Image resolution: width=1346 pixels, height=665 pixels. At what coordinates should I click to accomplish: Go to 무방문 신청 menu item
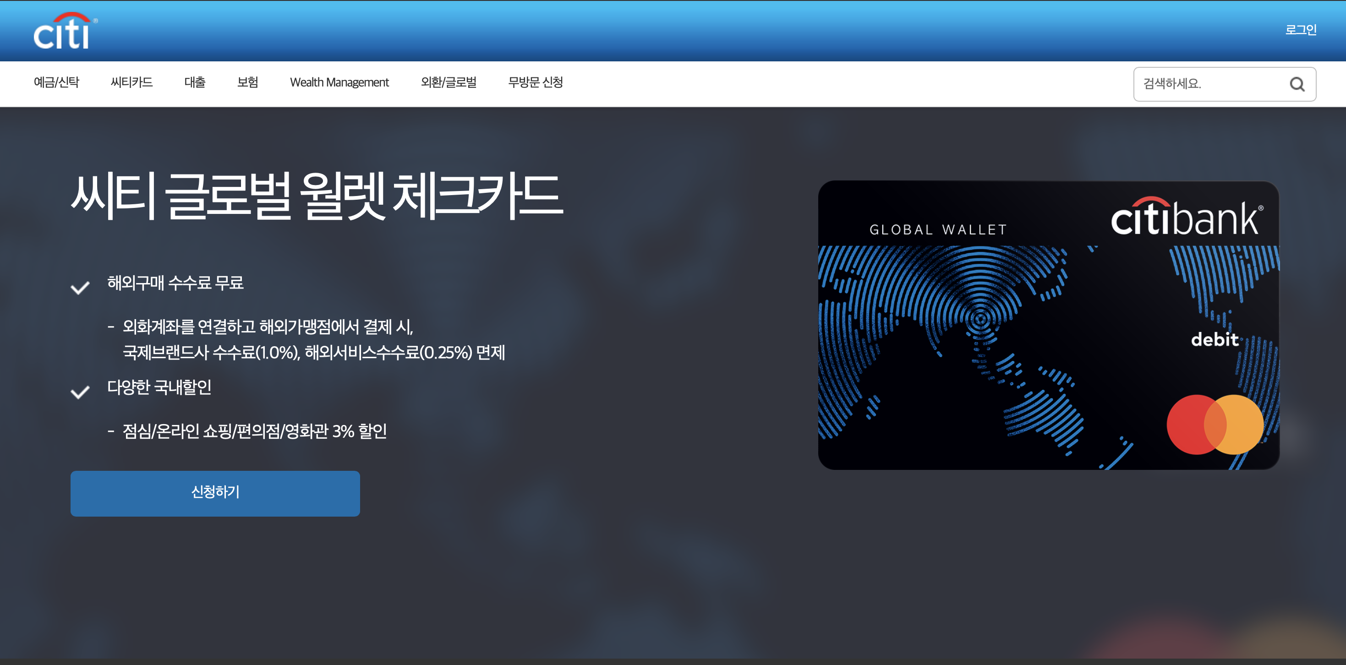(535, 82)
